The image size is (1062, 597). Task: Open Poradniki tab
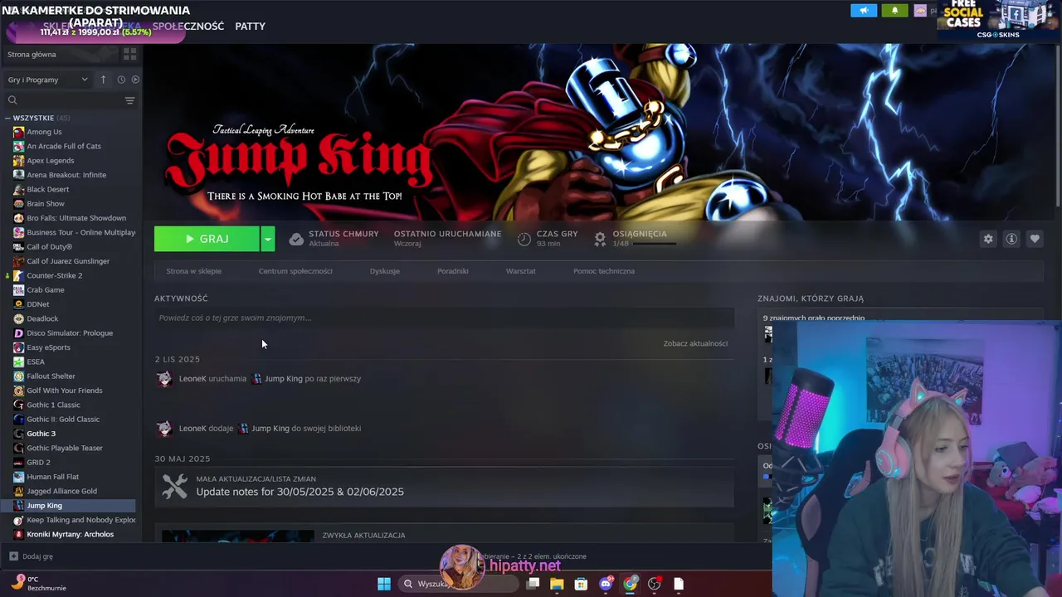453,271
